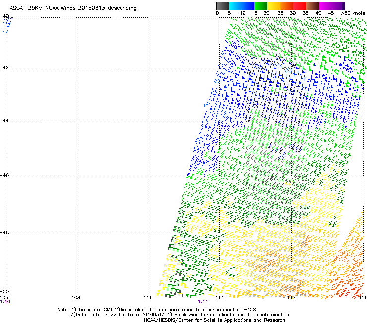This screenshot has width=367, height=323.
Task: Click the '>50 knots' legend label
Action: (x=353, y=13)
